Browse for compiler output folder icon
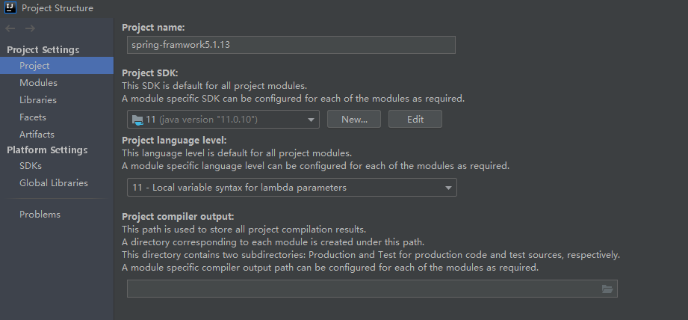Screen dimensions: 688x320 607,289
